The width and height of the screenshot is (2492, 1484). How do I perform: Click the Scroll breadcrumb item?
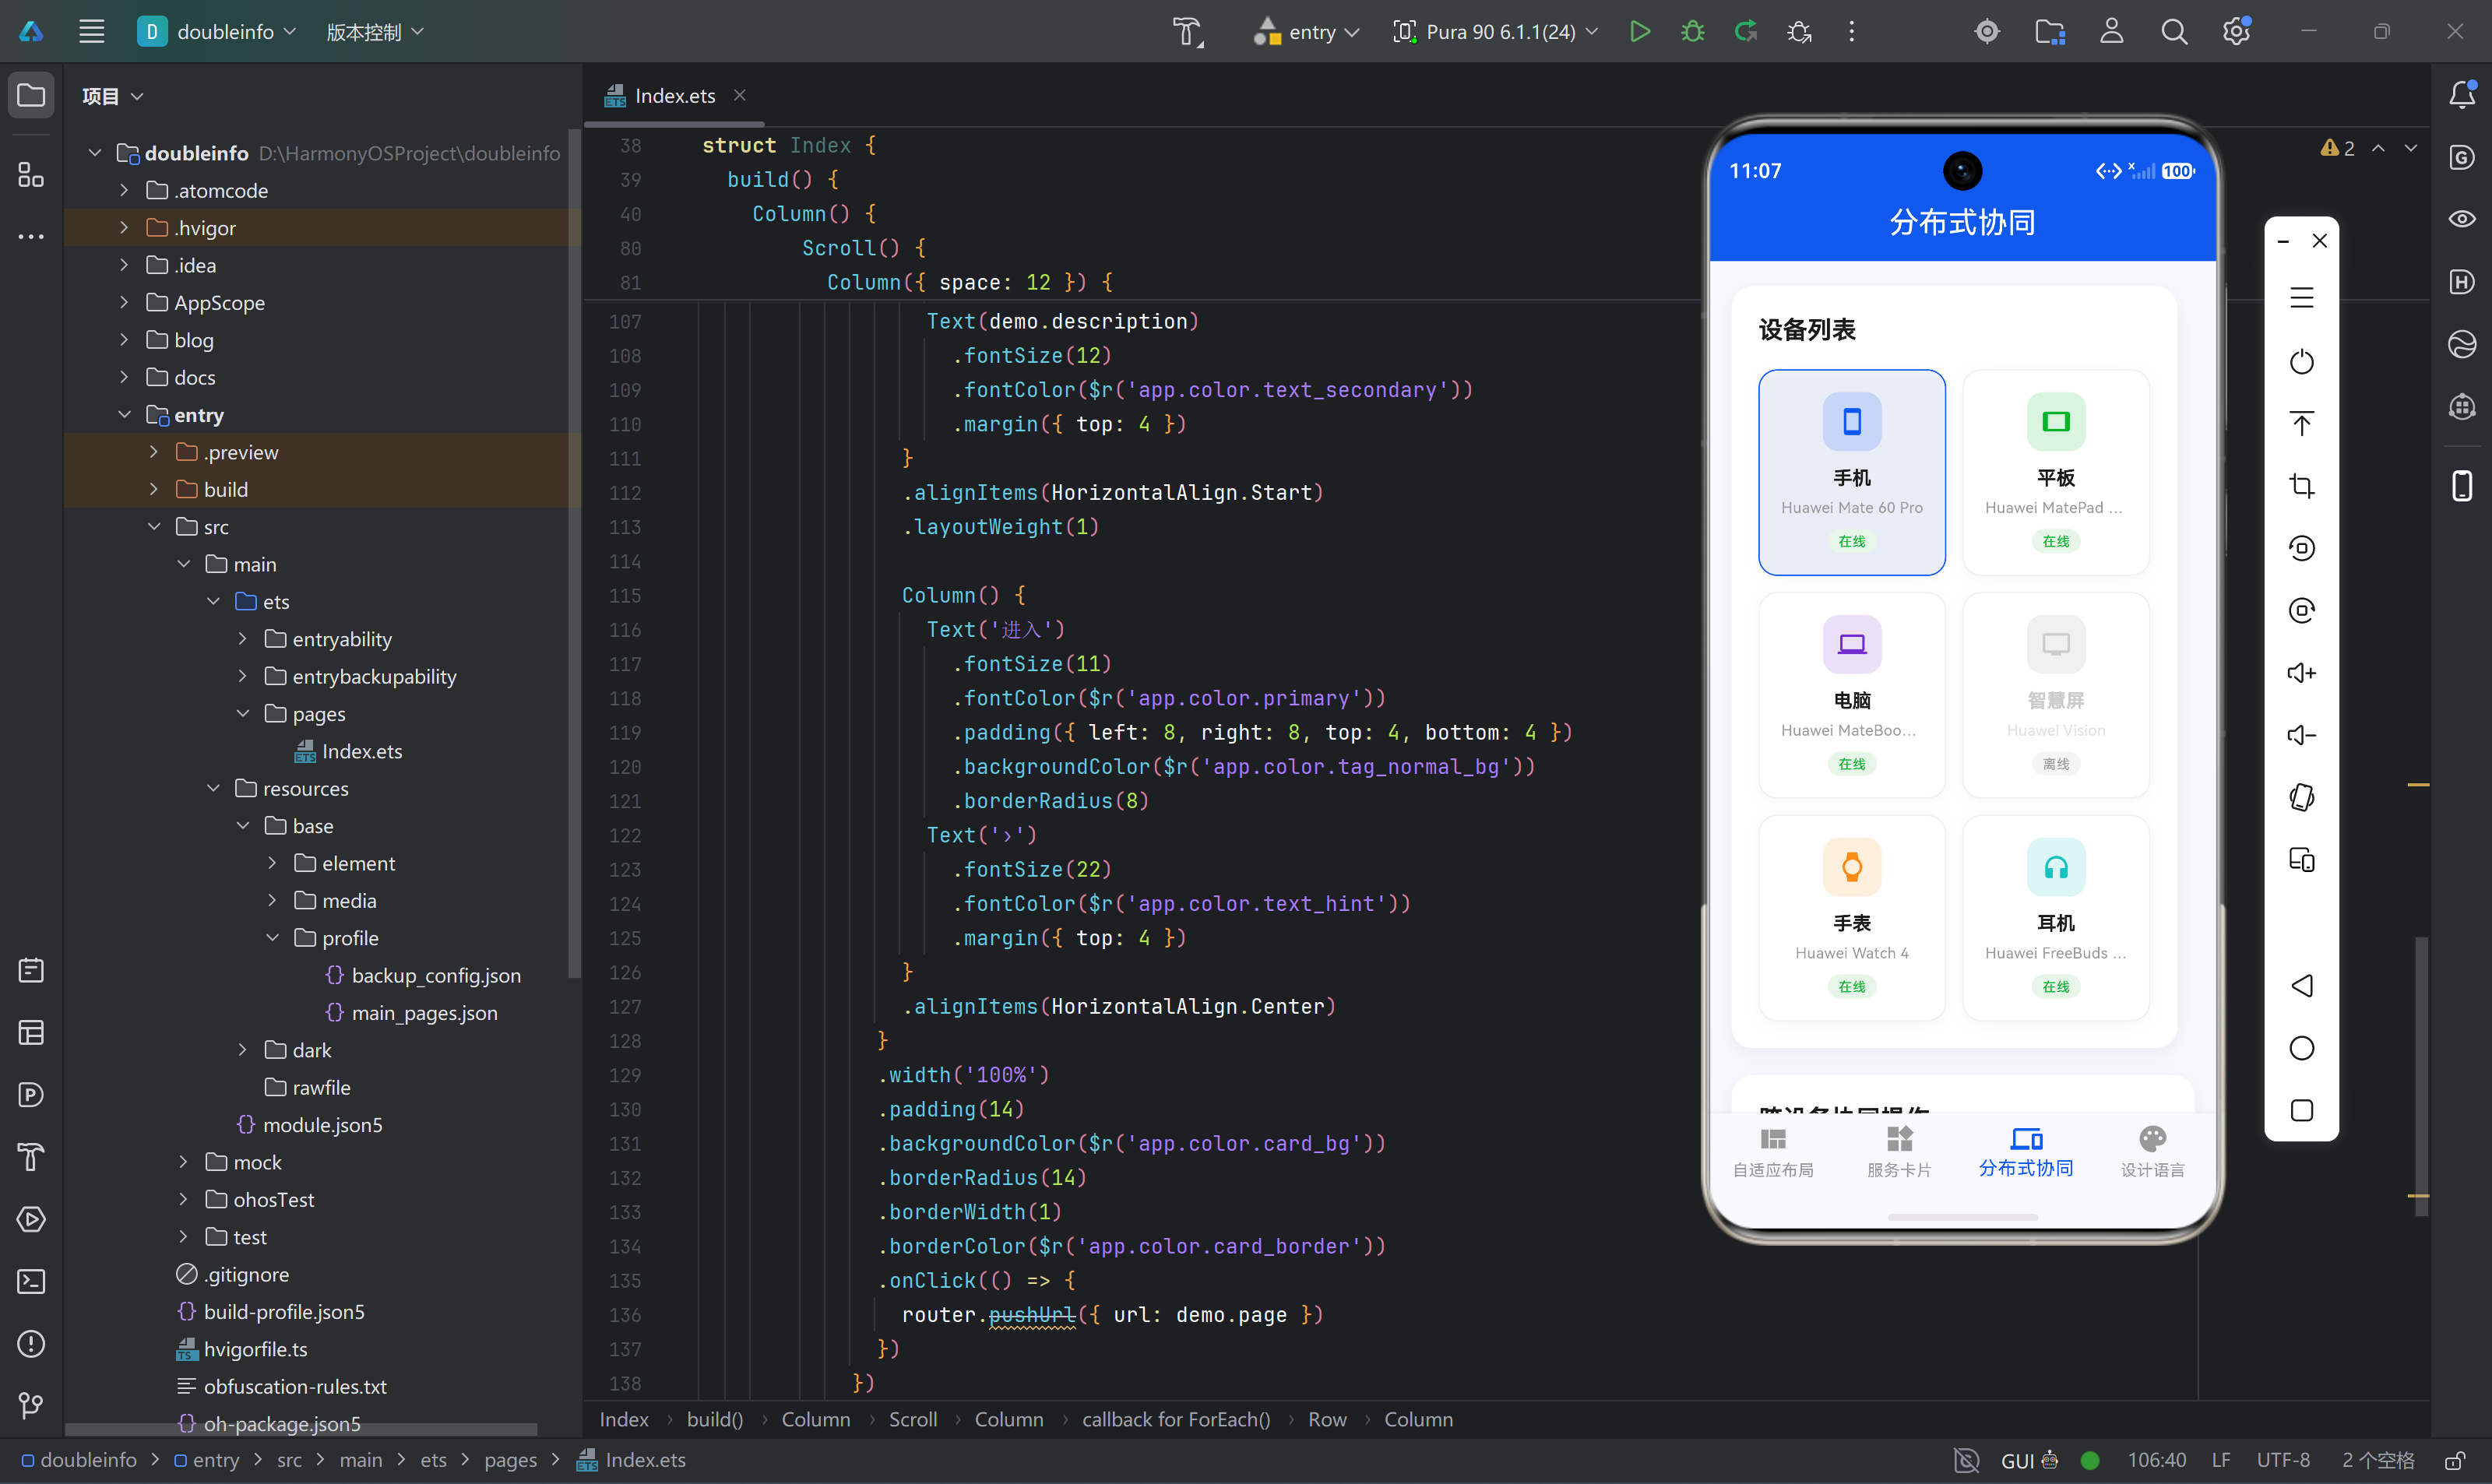point(913,1419)
